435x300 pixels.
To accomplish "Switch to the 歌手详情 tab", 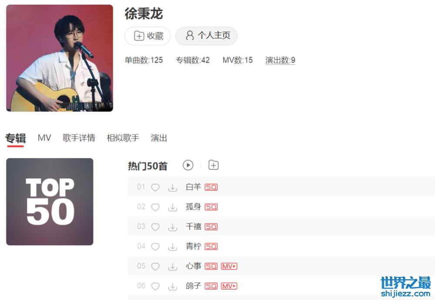I will click(79, 138).
